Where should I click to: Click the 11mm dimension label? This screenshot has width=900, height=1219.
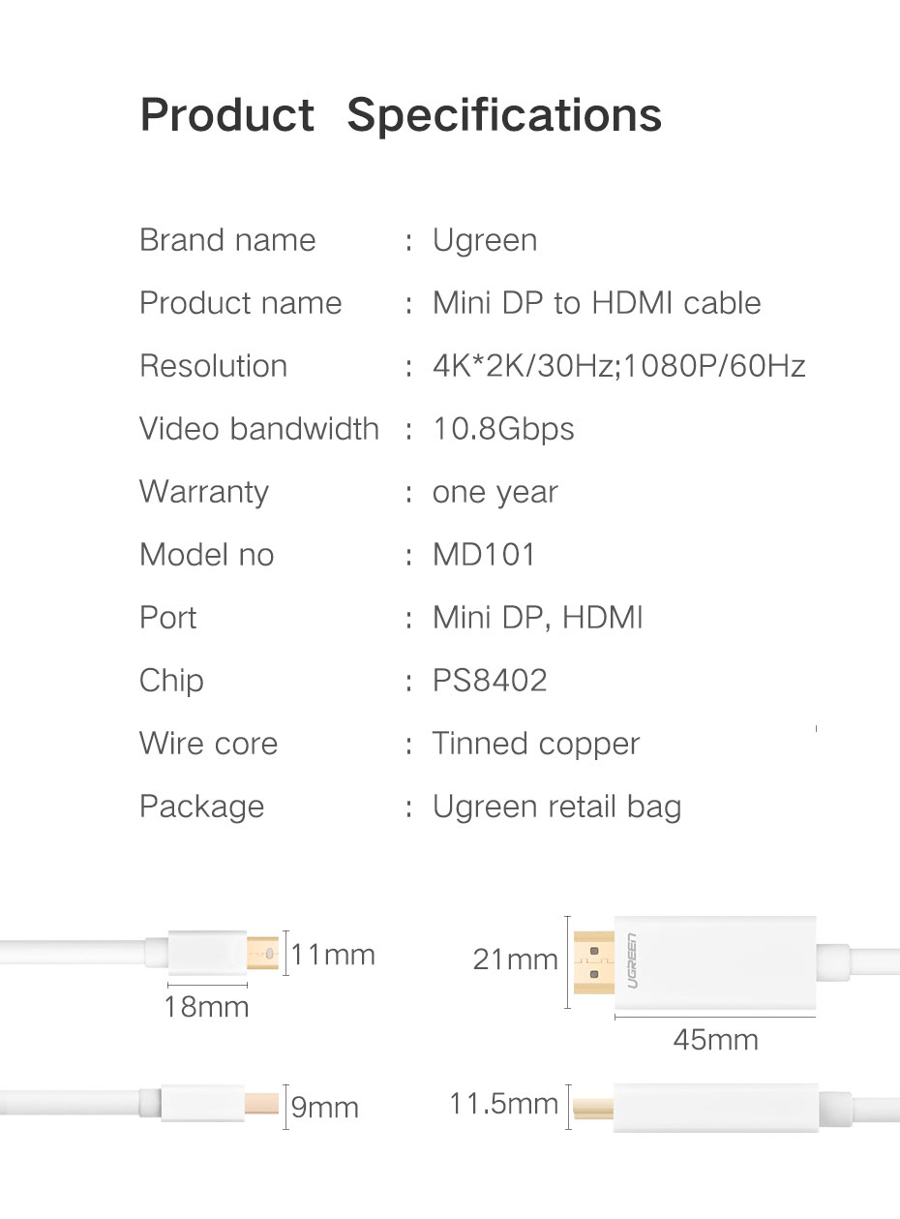pos(333,955)
